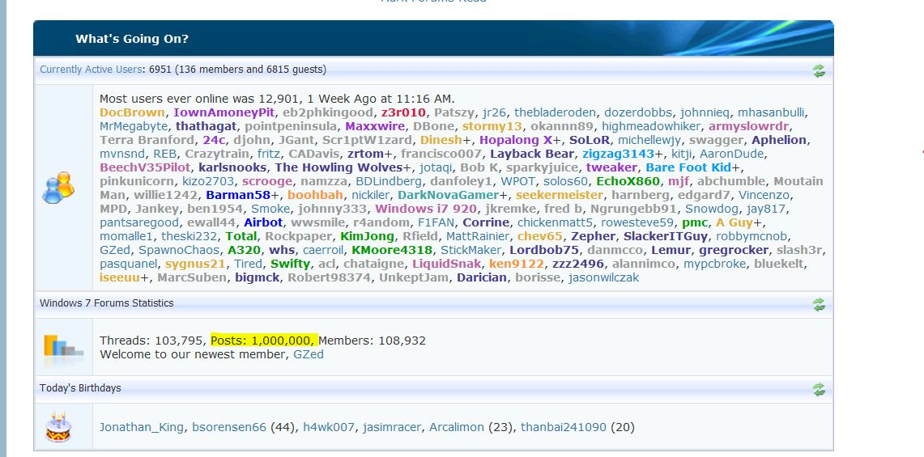Open Layback Bear's profile
This screenshot has height=457, width=924.
(x=532, y=154)
